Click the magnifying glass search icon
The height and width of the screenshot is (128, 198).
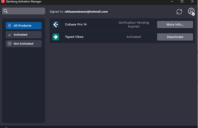(6, 11)
